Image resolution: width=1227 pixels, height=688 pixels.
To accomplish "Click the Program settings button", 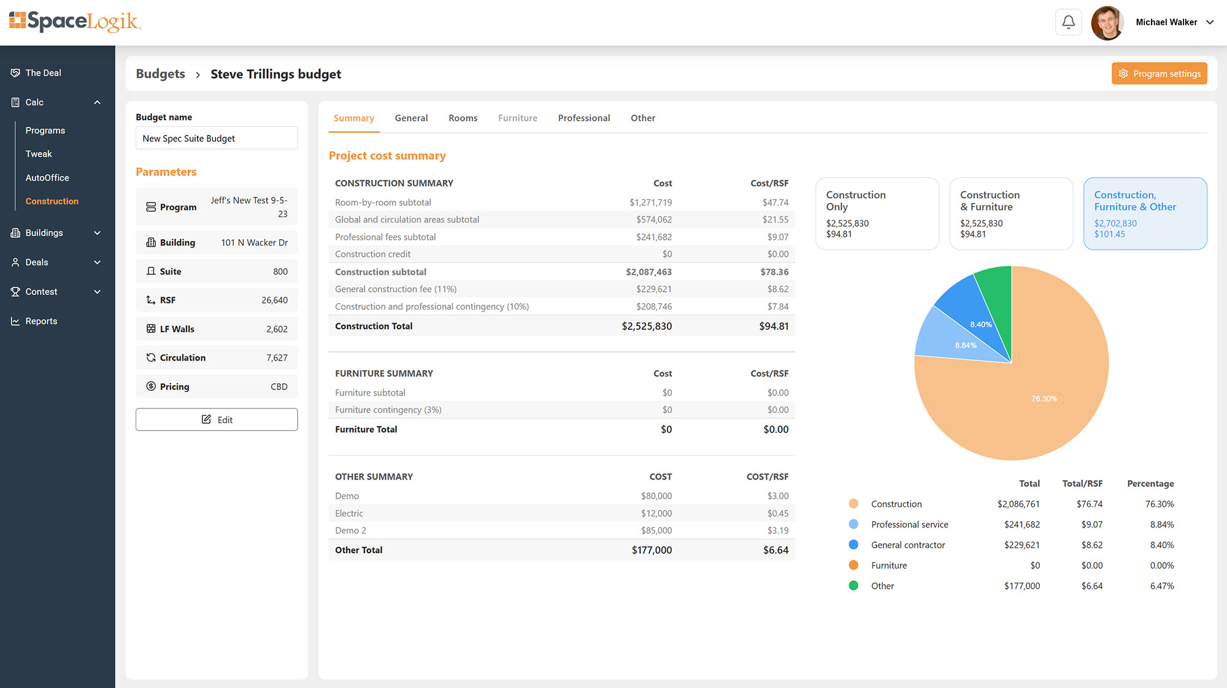I will coord(1159,74).
